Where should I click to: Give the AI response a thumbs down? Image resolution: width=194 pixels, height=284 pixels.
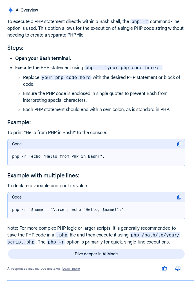[x=178, y=269]
